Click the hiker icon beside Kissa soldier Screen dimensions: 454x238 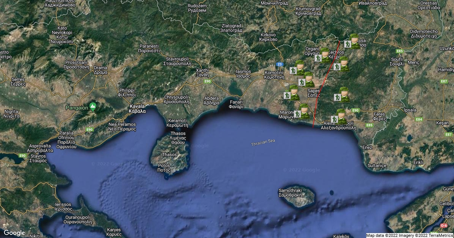click(348, 44)
